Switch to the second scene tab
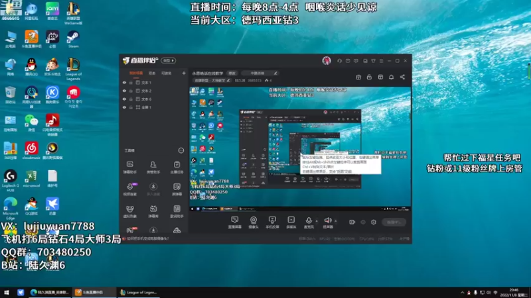Viewport: 531px width, 298px height. tap(152, 73)
